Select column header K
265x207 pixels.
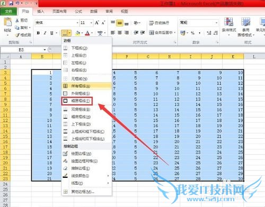[x=233, y=57]
